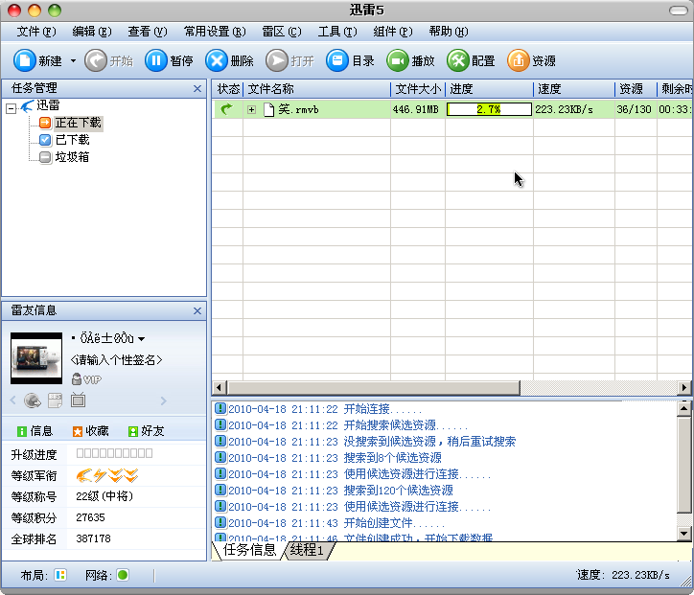Screen dimensions: 694x595
Task: Click the 2.7% progress bar
Action: tap(489, 109)
